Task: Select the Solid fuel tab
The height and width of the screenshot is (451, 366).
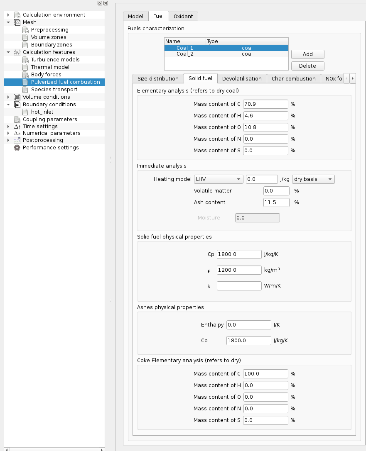Action: [200, 78]
